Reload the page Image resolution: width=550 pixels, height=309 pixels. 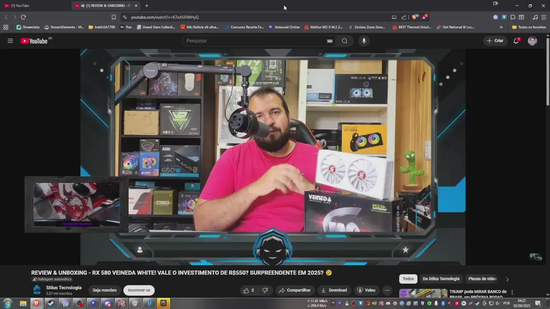[23, 17]
